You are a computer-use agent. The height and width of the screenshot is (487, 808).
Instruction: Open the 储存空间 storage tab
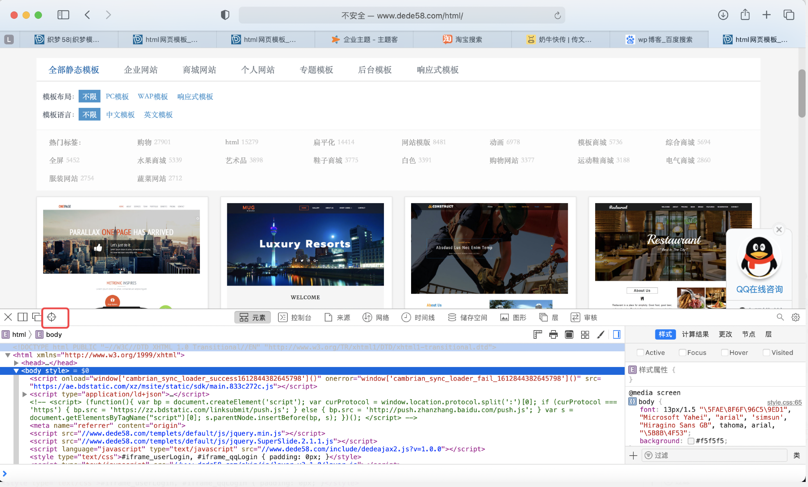coord(467,317)
